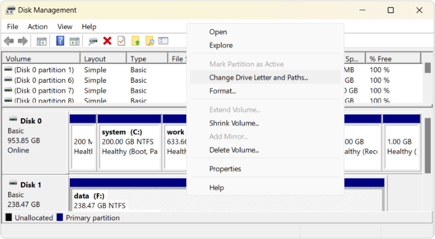Viewport: 435px width, 239px height.
Task: Select the system (C:) partition block
Action: (x=129, y=142)
